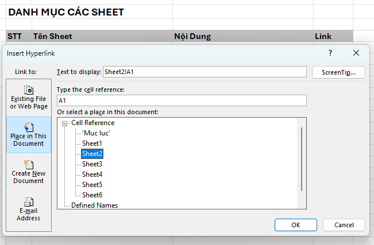Open the E-mail Address link option
The height and width of the screenshot is (245, 374).
coord(29,209)
